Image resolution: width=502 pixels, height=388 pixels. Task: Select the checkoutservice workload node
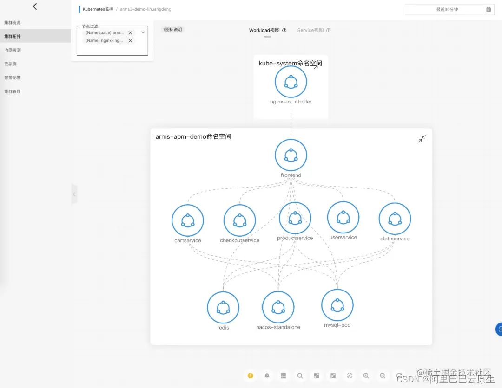tap(239, 220)
